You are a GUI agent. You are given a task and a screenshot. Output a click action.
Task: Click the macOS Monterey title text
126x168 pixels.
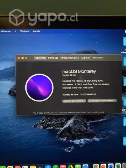[x=79, y=71]
